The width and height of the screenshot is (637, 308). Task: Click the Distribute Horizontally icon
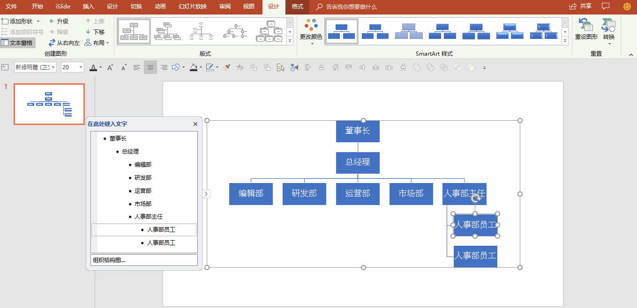pyautogui.click(x=389, y=67)
